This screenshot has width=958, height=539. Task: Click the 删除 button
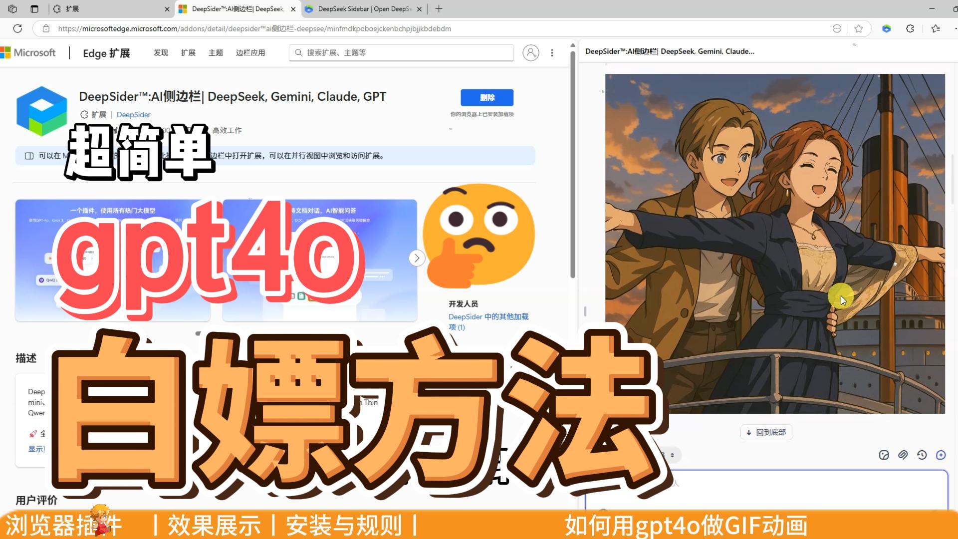(x=487, y=97)
